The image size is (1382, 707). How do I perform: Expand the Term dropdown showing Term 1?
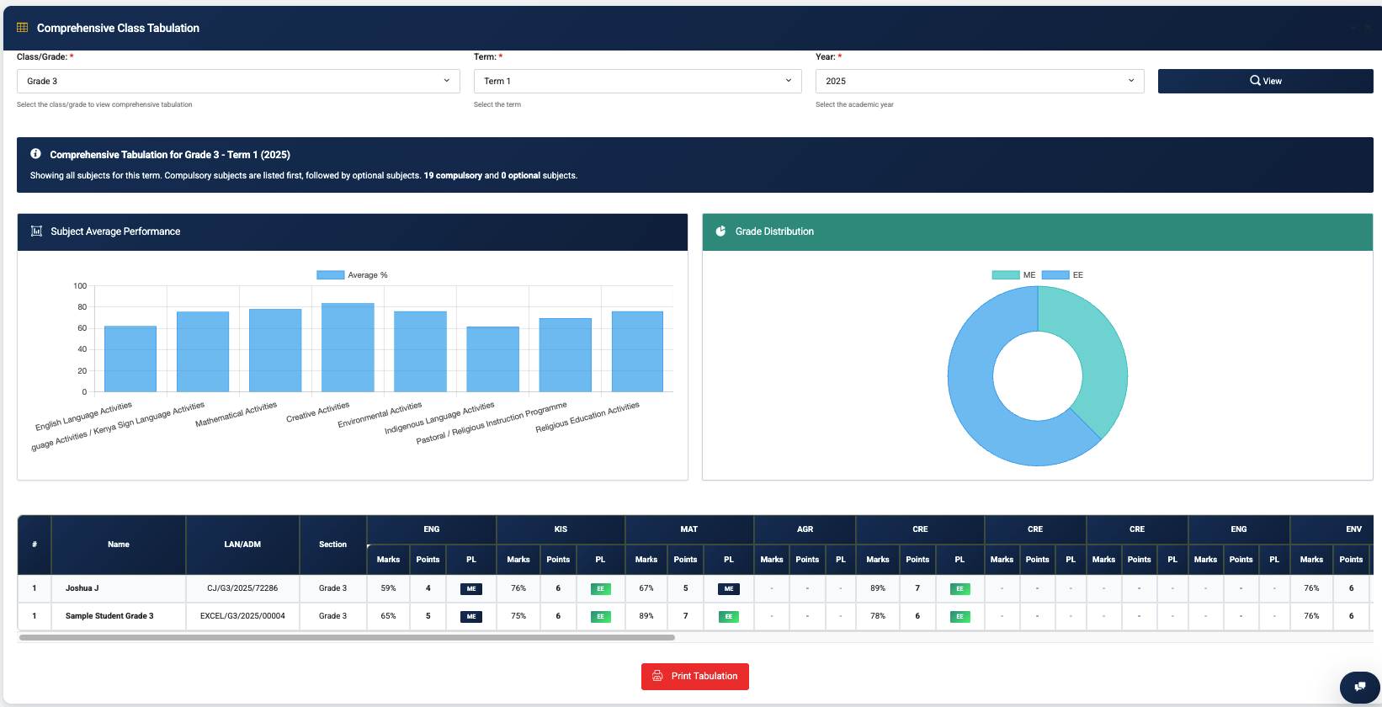[x=637, y=81]
